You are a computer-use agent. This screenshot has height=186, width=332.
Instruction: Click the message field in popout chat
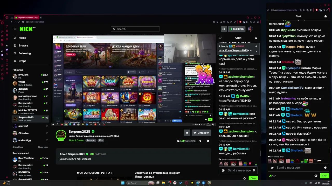298,168
